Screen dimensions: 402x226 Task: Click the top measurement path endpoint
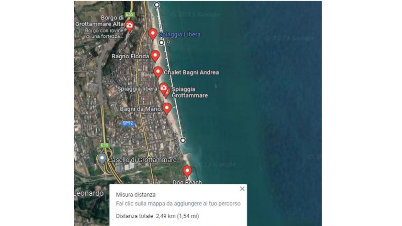(x=156, y=4)
